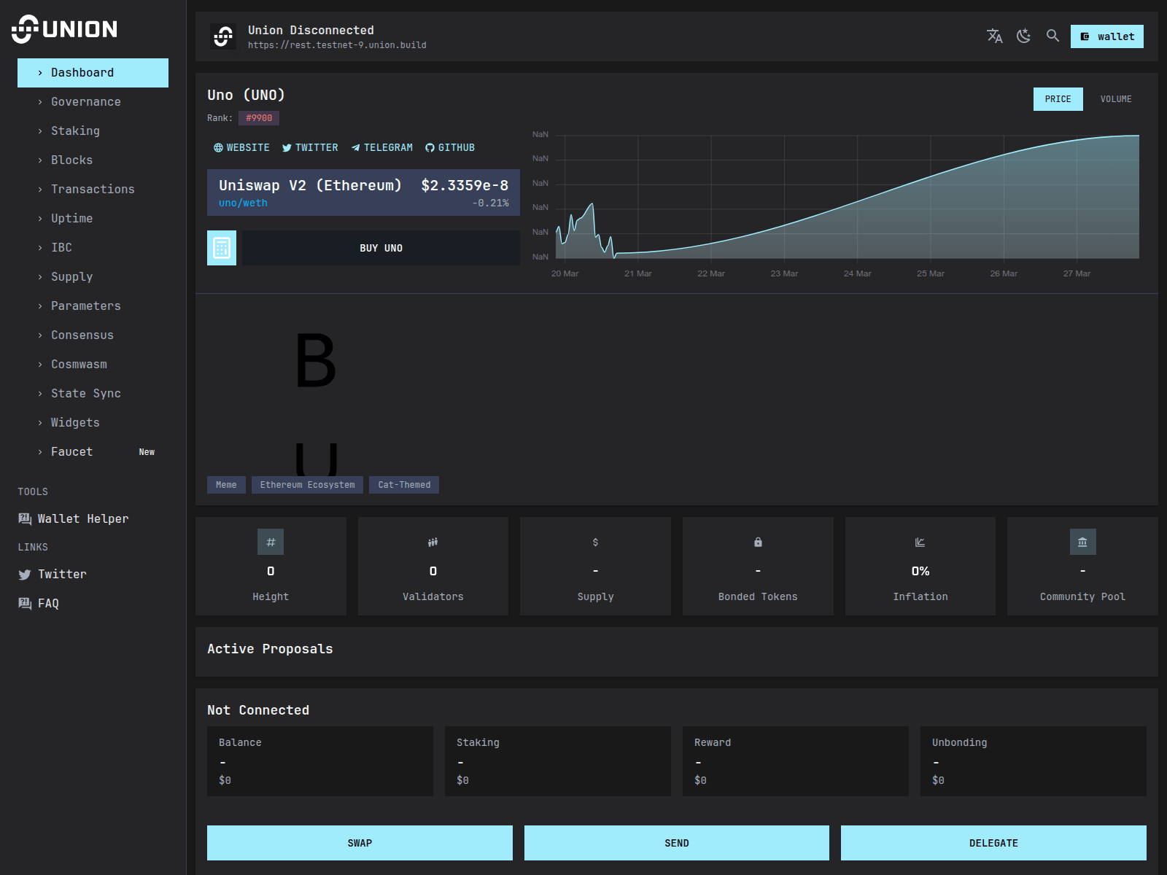
Task: Open the search magnifier icon
Action: pos(1052,36)
